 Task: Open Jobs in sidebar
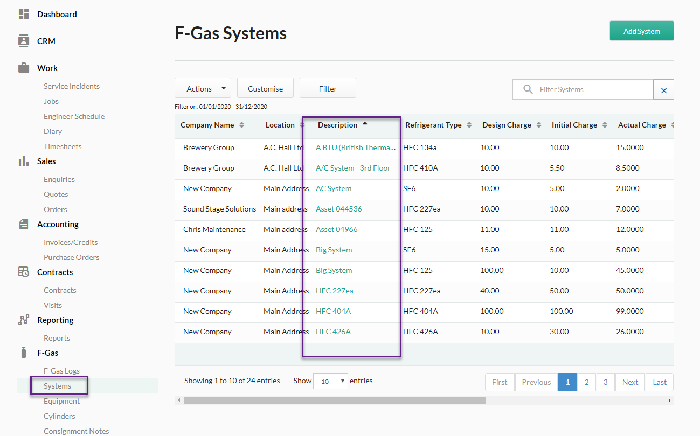coord(51,101)
